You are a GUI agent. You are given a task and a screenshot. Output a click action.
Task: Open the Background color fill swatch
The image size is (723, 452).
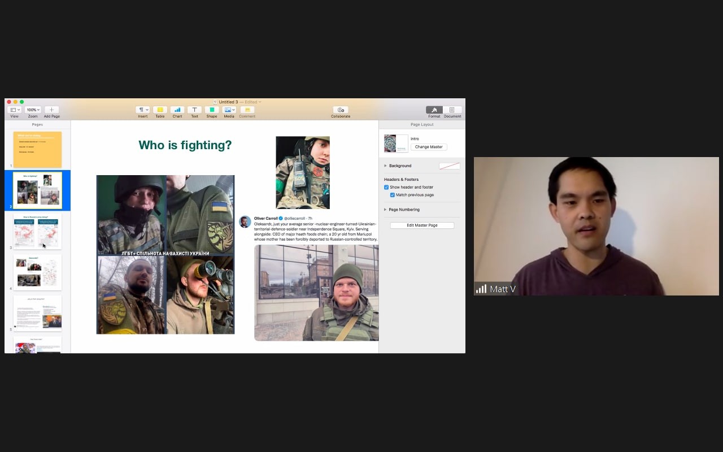pos(450,166)
